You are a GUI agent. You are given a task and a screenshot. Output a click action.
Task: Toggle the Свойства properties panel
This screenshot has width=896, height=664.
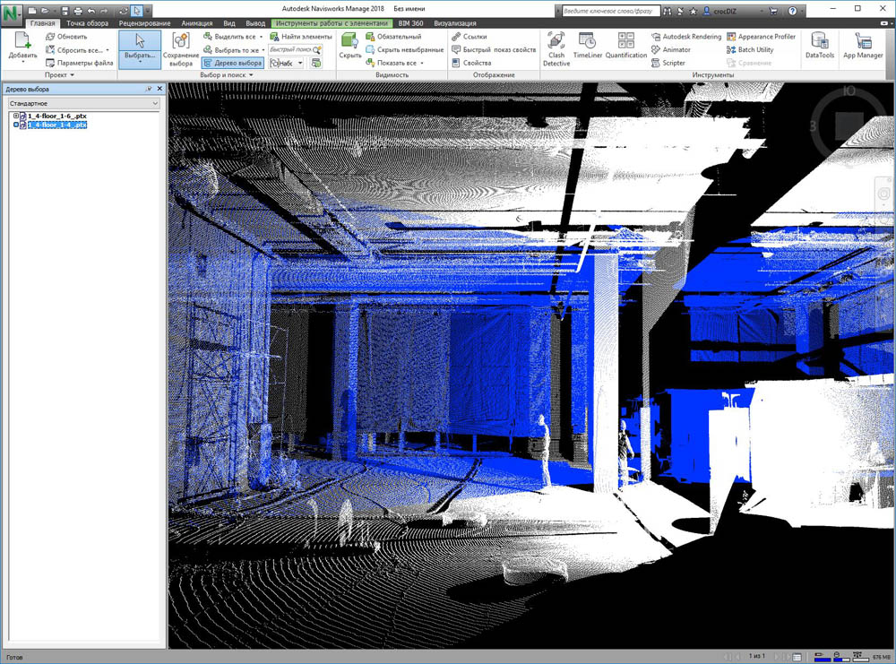[471, 63]
